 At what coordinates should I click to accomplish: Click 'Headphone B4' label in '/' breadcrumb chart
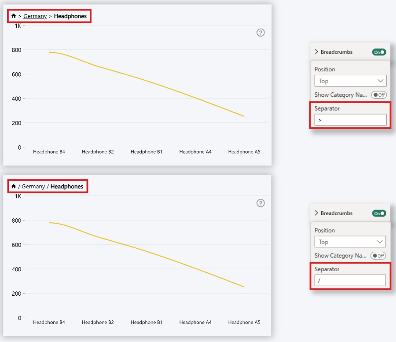[x=49, y=322]
